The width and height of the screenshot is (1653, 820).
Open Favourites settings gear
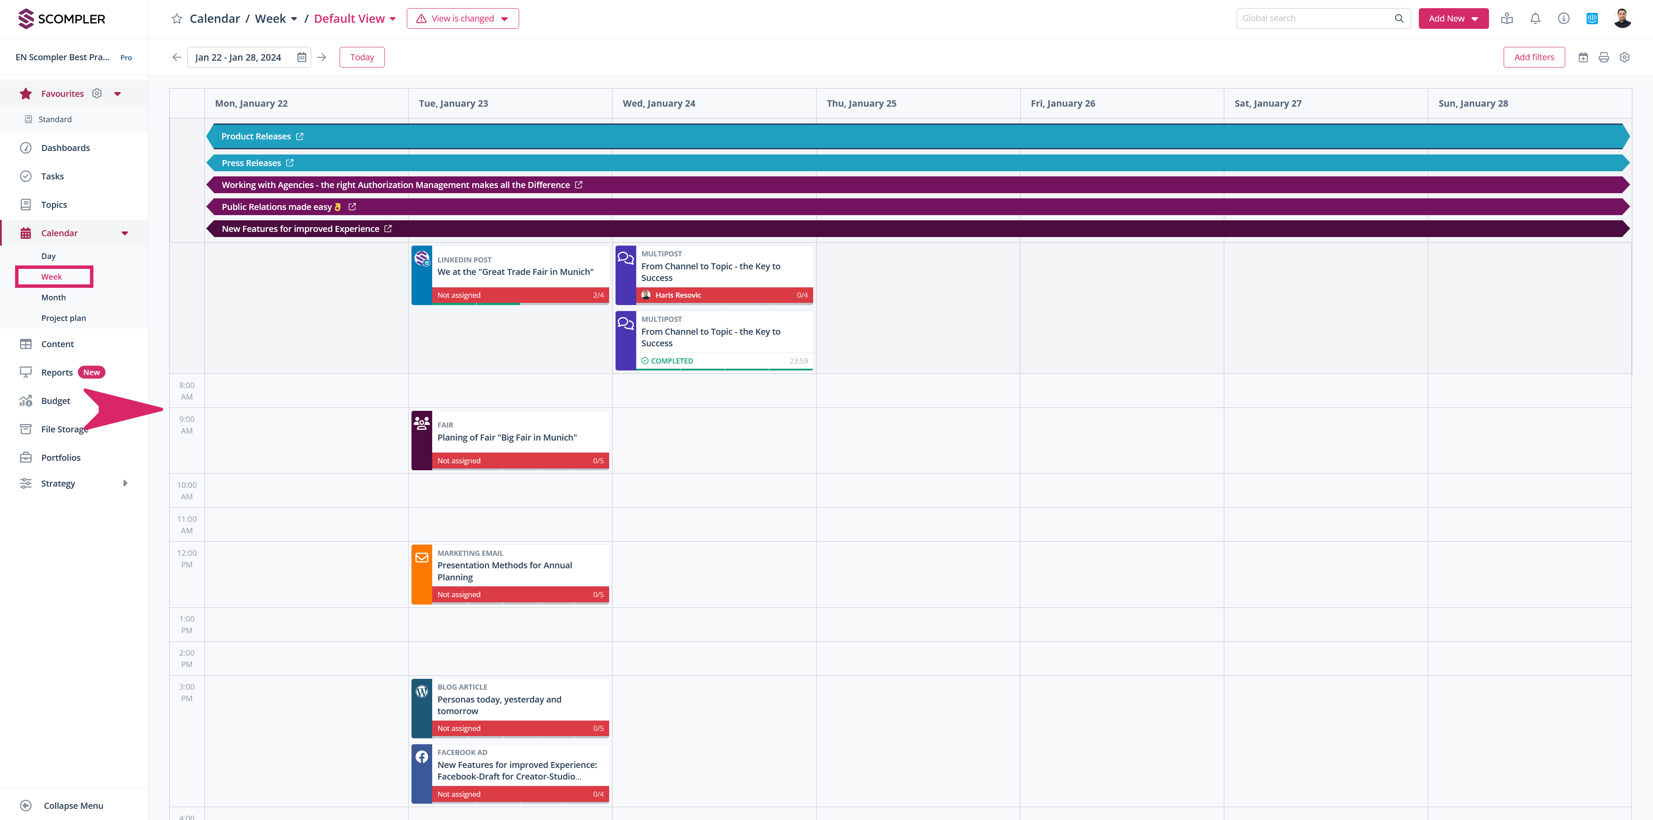(x=97, y=94)
